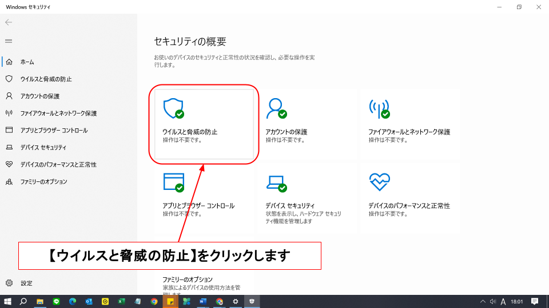The width and height of the screenshot is (549, 308).
Task: Click the back arrow at top left
Action: [x=9, y=22]
